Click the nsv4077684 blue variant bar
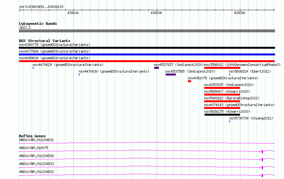The height and width of the screenshot is (179, 284). click(x=147, y=54)
